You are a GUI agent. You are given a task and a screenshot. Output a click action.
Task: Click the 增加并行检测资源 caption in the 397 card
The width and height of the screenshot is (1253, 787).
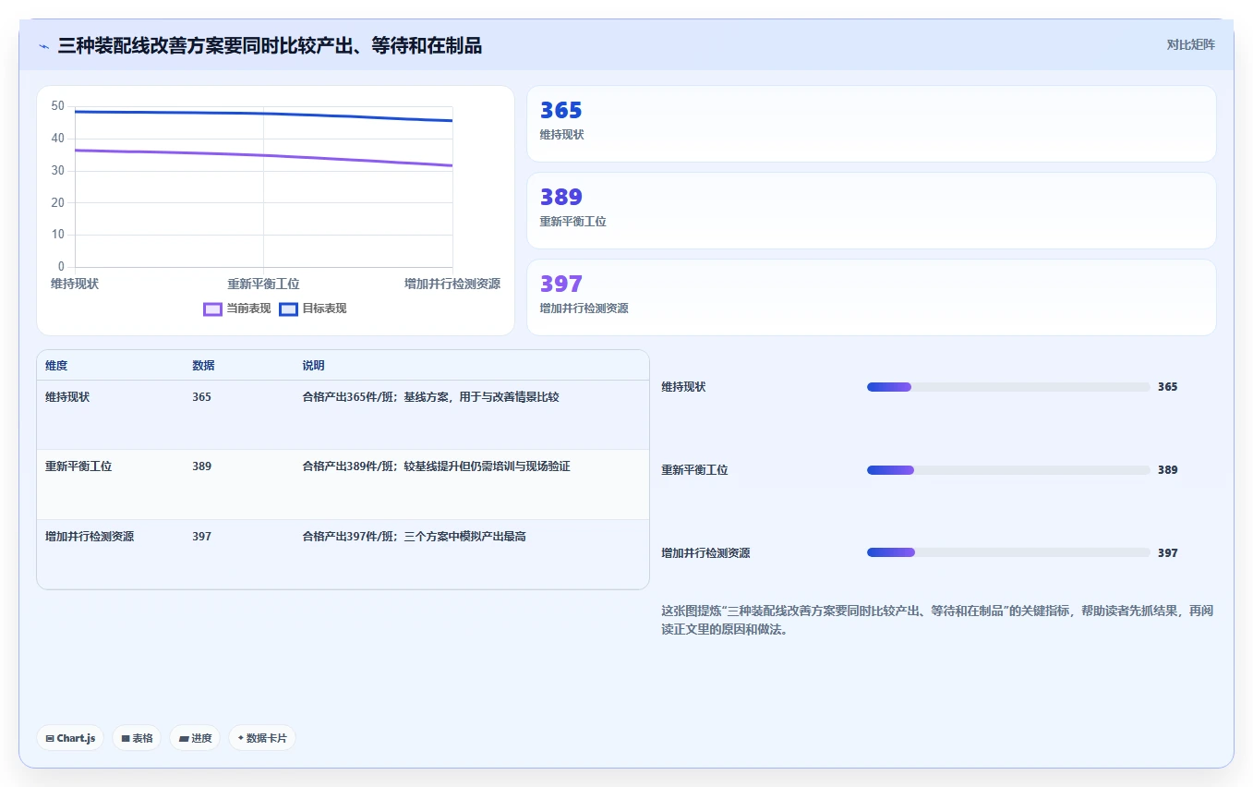tap(584, 309)
